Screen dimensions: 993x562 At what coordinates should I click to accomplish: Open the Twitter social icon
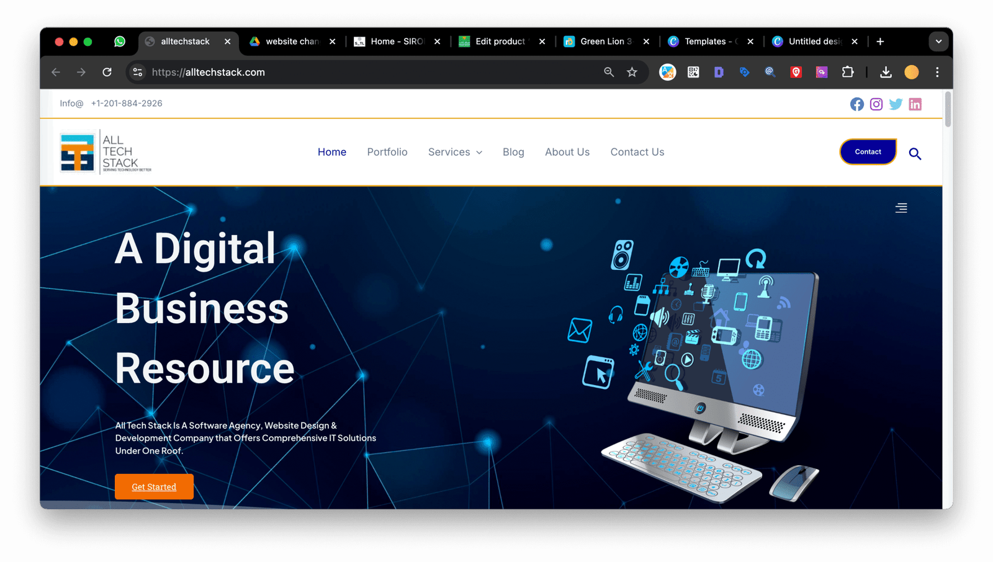click(x=896, y=104)
